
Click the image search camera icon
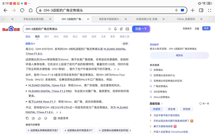tap(127, 29)
